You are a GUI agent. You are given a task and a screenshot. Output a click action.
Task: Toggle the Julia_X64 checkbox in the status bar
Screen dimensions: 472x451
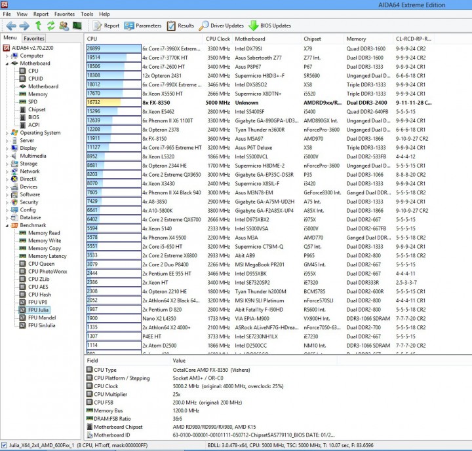coord(4,445)
